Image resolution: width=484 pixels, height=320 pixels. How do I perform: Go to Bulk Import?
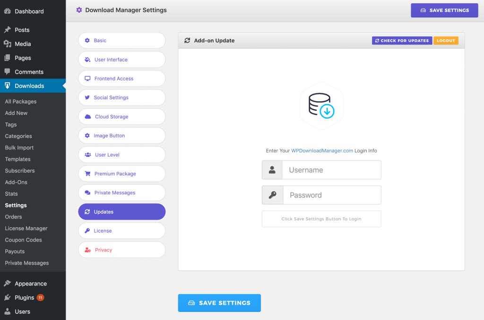tap(19, 147)
